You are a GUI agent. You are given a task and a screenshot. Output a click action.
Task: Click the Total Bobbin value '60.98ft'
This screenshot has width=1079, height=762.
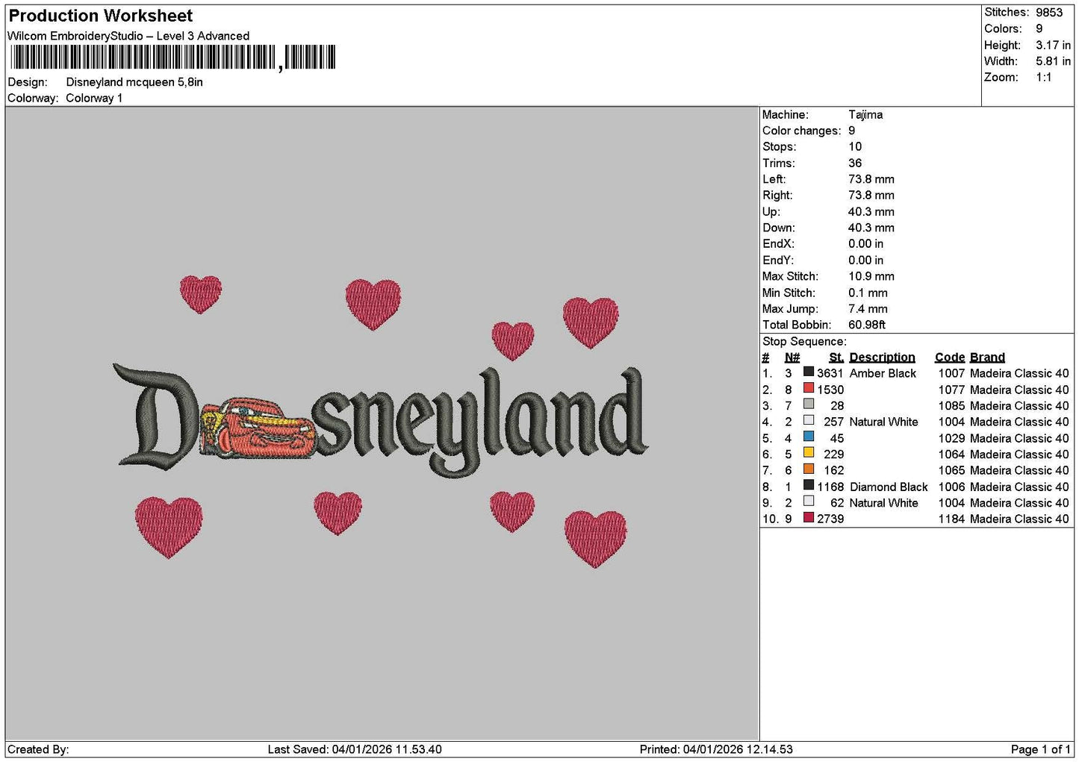[867, 325]
